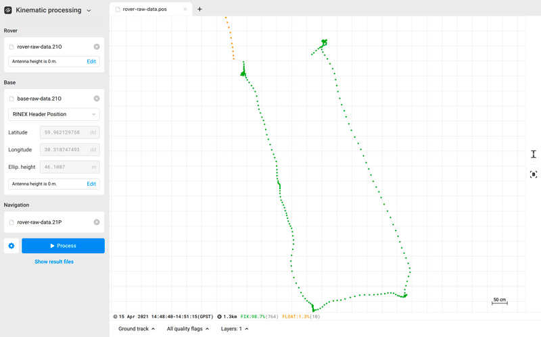Click the measure distance tool icon

[533, 154]
